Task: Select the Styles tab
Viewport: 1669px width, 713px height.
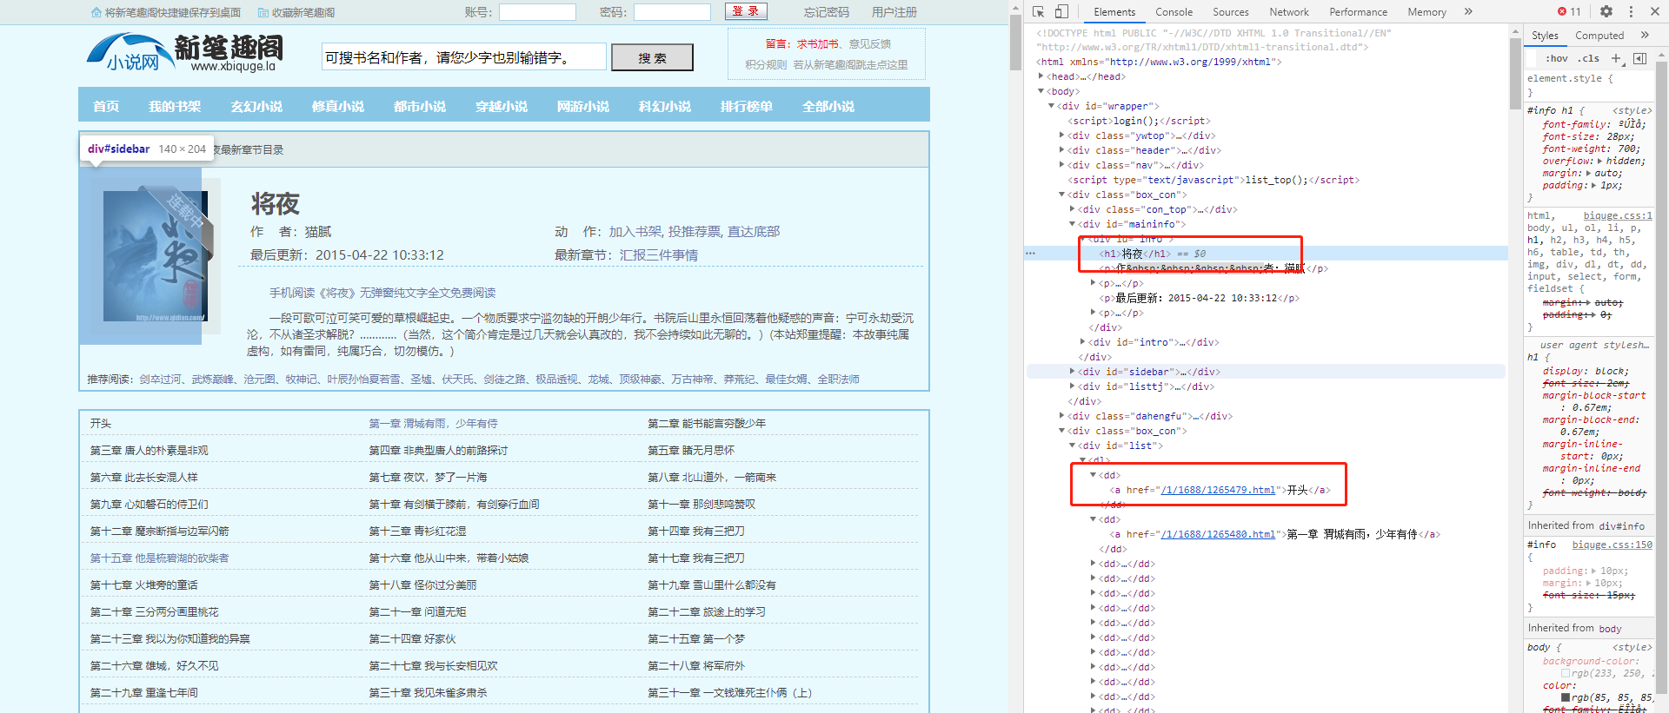Action: 1545,36
